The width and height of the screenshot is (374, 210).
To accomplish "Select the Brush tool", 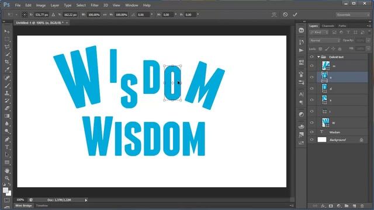I will 7,86.
